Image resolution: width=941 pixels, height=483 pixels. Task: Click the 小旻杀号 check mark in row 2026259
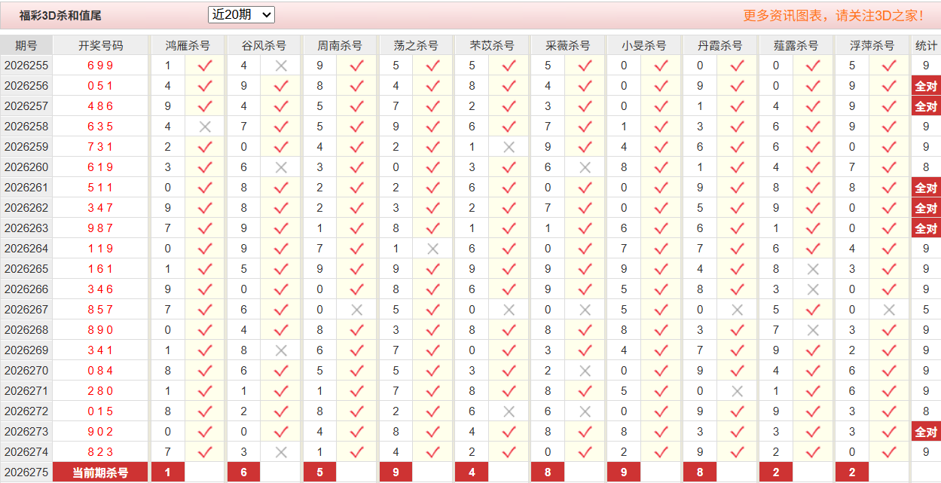[x=661, y=147]
